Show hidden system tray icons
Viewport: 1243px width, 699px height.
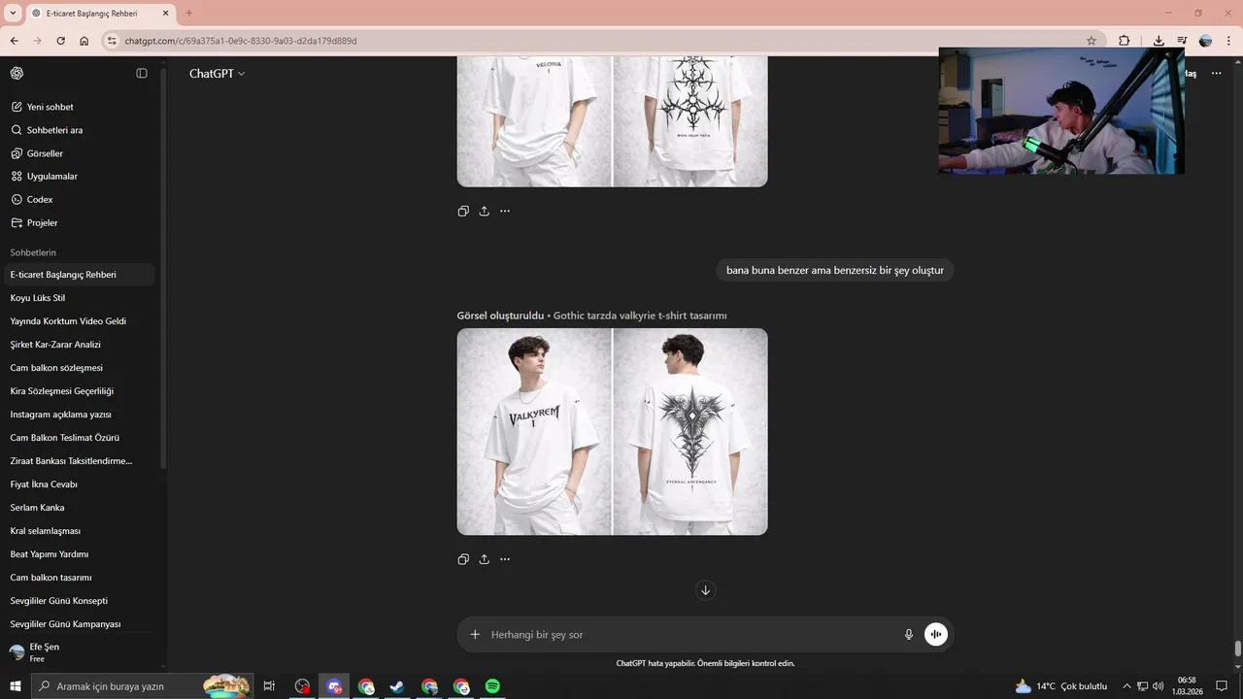[x=1128, y=686]
